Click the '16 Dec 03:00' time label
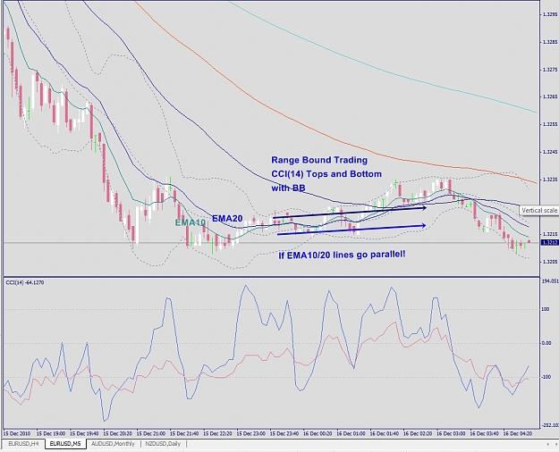This screenshot has height=452, width=559. click(451, 434)
